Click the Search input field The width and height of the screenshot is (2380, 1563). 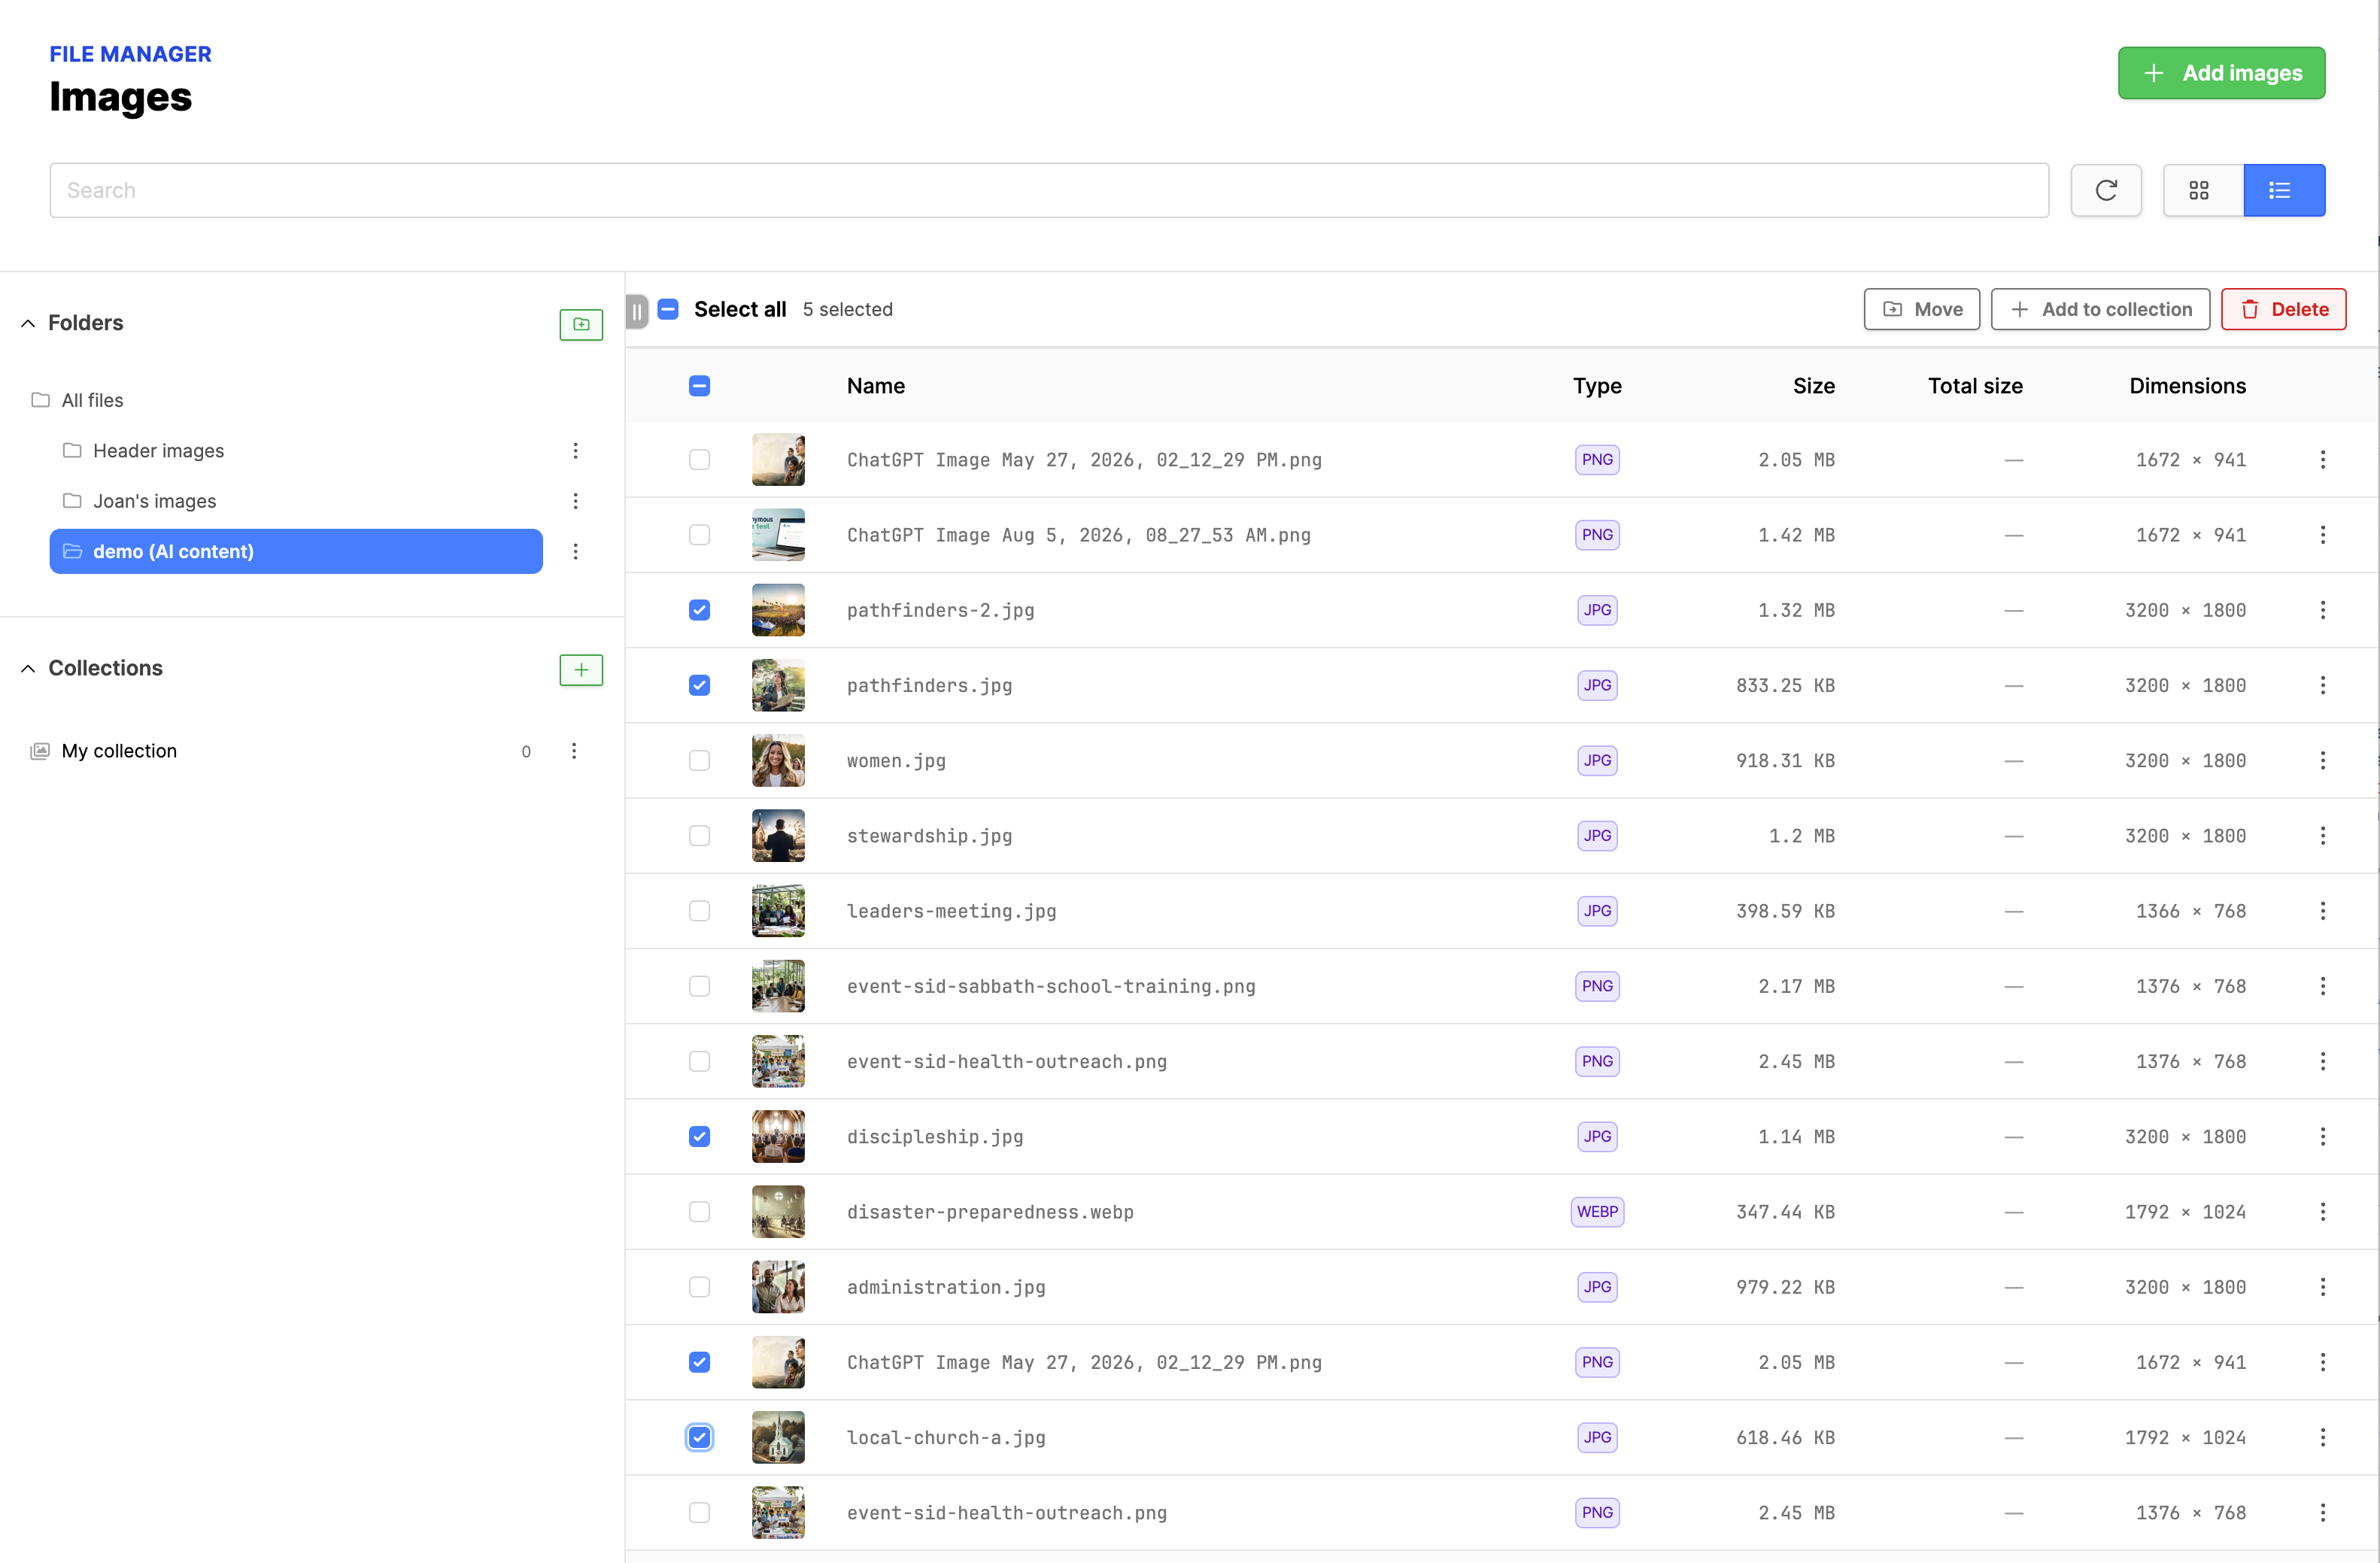(1049, 190)
